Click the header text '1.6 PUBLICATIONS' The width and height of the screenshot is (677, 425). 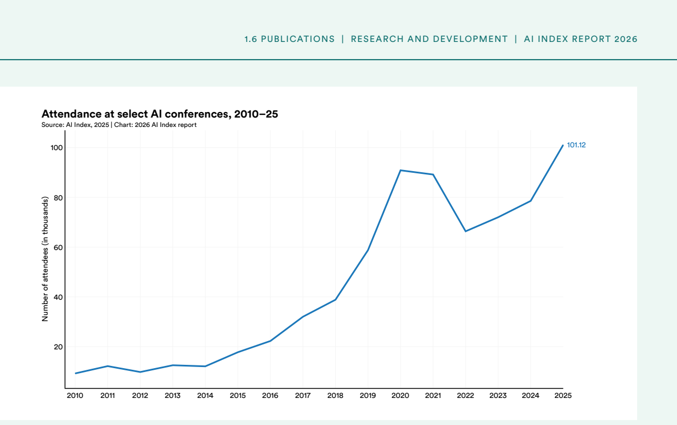[x=289, y=39]
